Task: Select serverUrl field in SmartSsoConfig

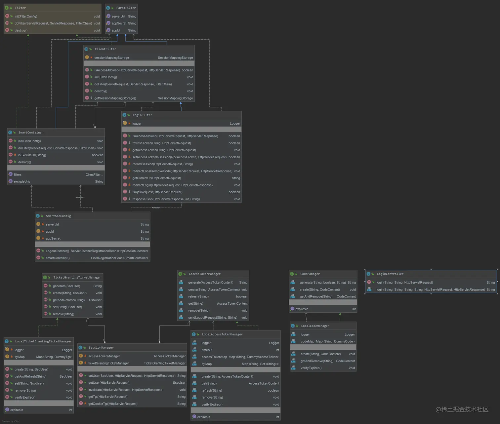Action: click(x=93, y=224)
